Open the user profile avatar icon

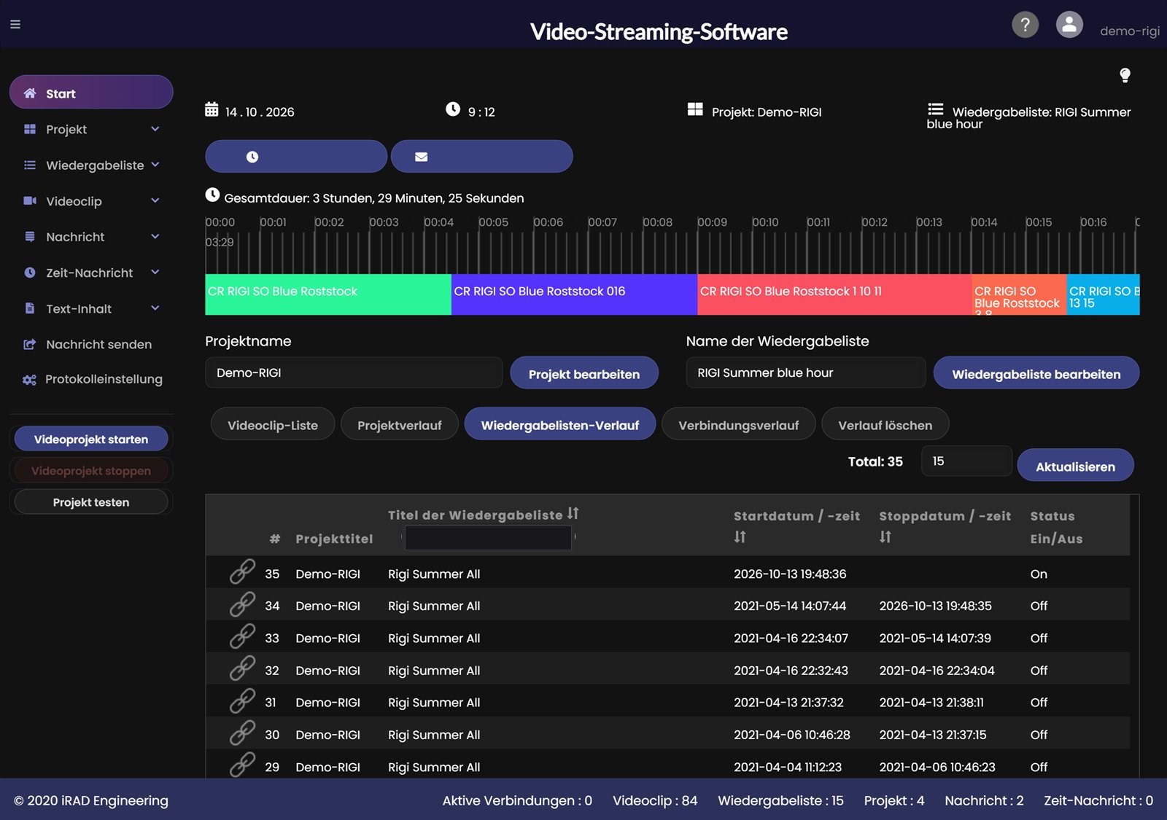coord(1069,25)
